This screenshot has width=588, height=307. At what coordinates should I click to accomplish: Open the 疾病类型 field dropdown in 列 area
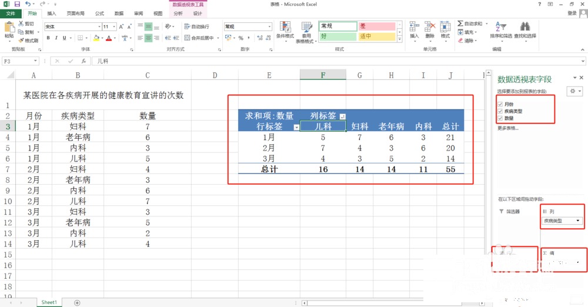tap(578, 221)
